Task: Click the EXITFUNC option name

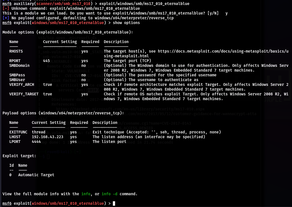Action: tap(18, 132)
